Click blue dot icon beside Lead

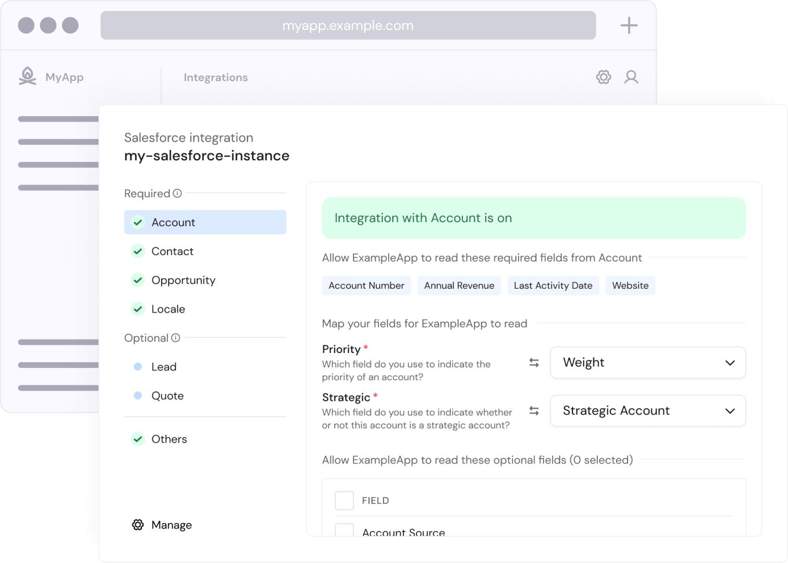(138, 367)
